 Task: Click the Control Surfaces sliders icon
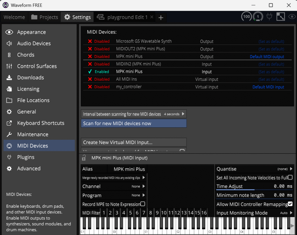pos(9,66)
